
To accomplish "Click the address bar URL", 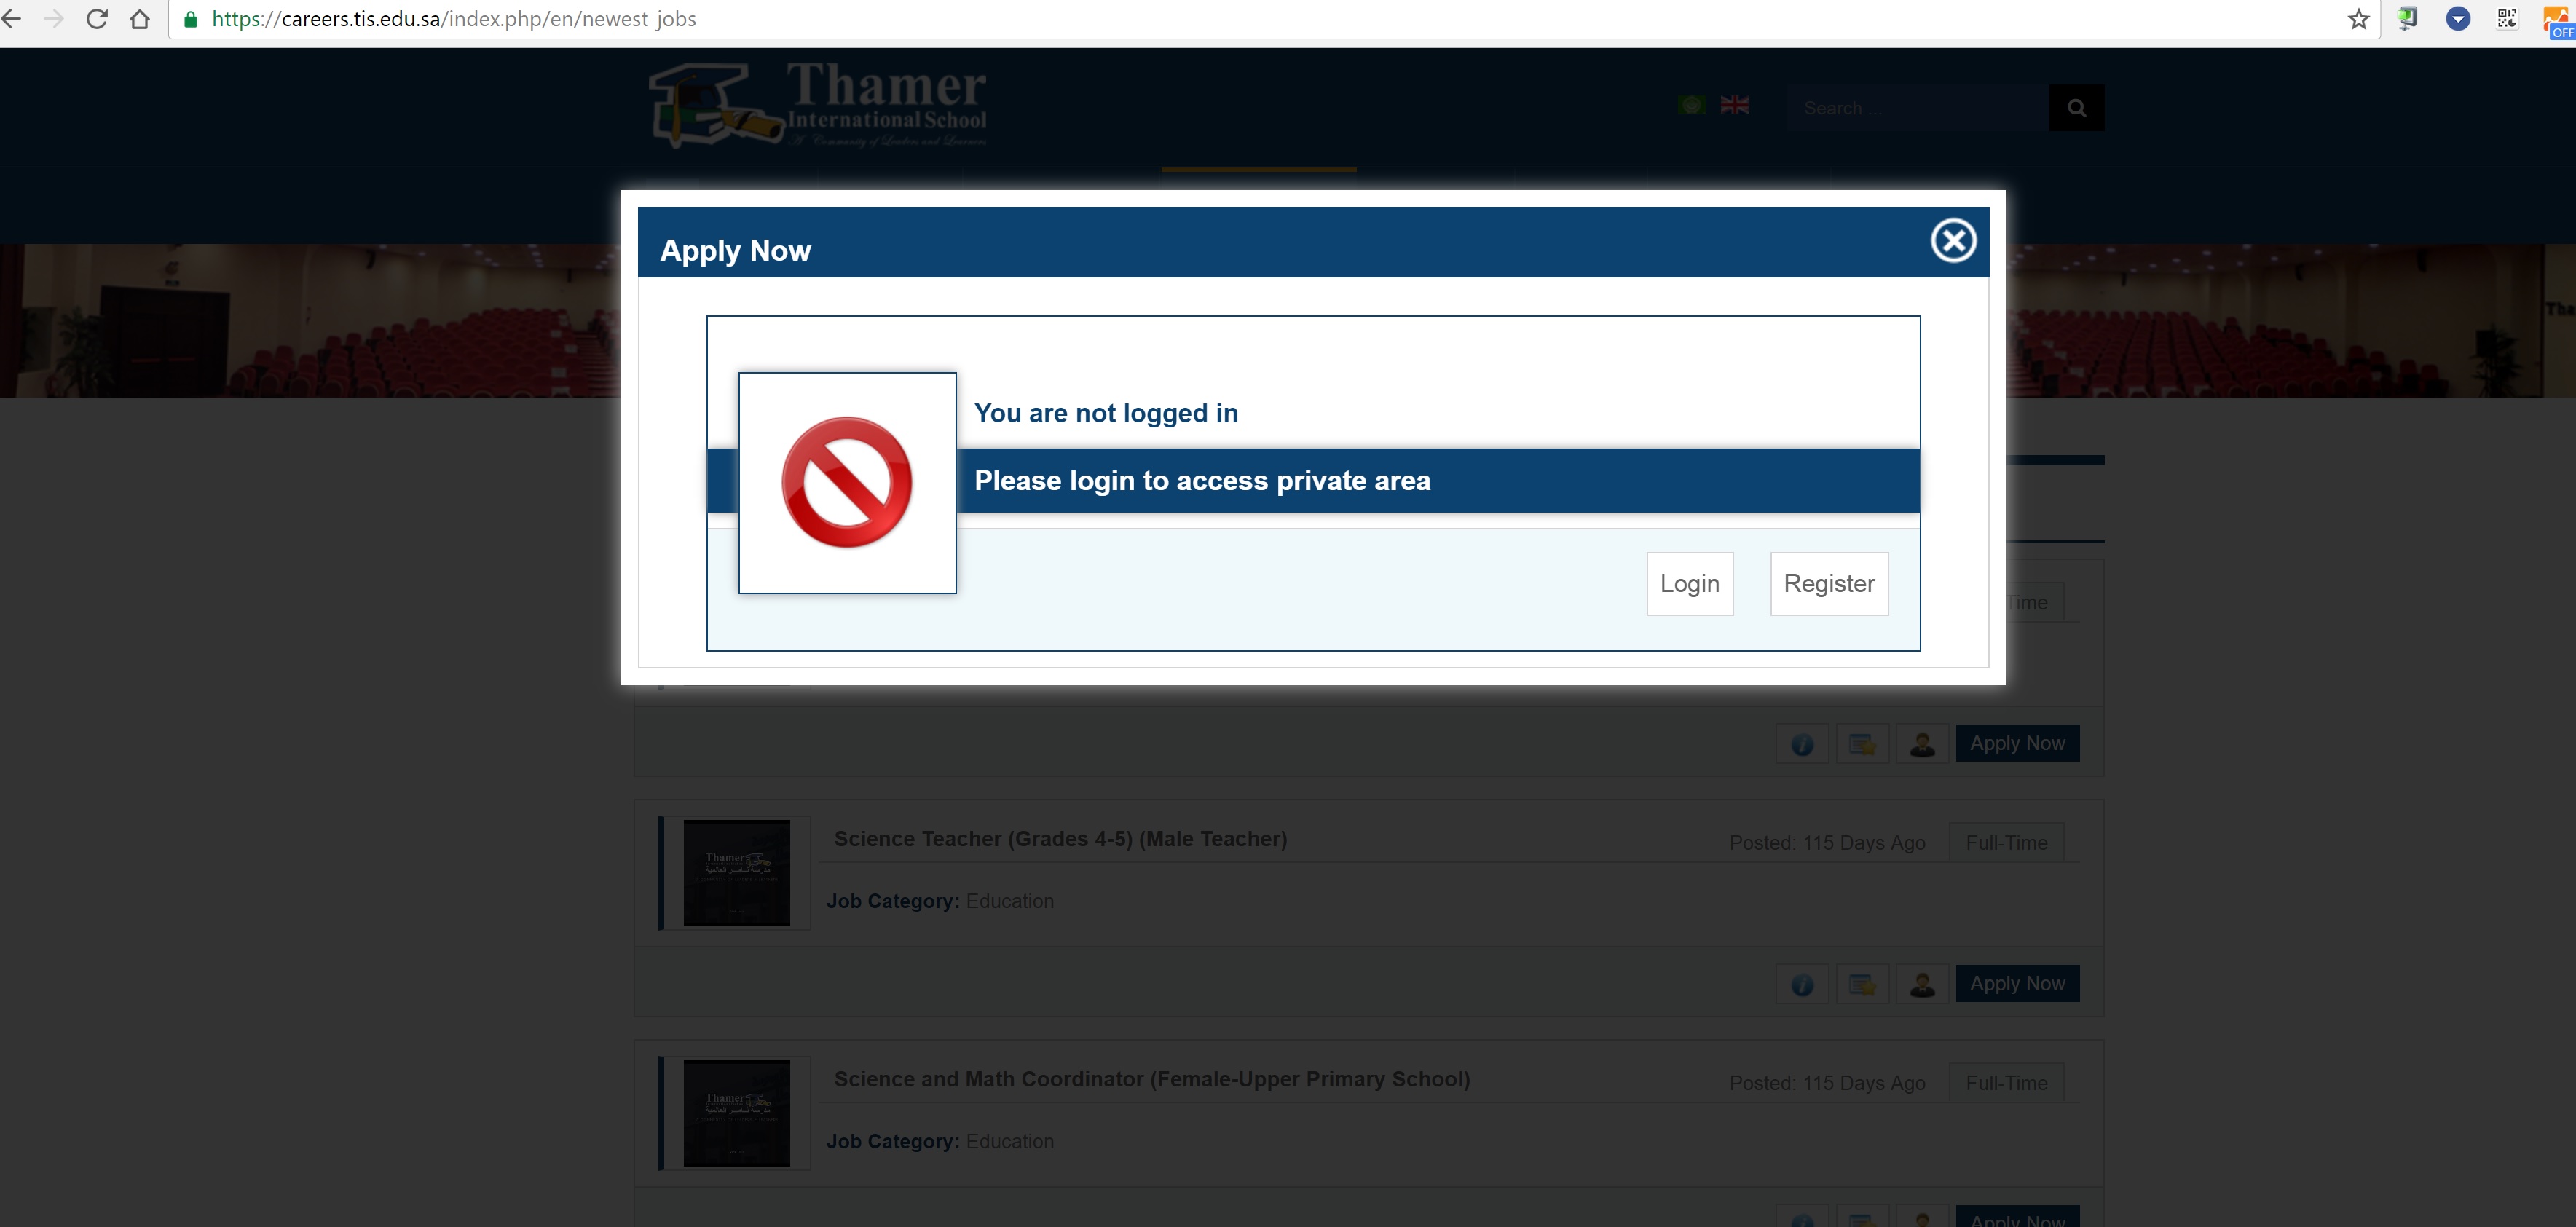I will point(454,19).
